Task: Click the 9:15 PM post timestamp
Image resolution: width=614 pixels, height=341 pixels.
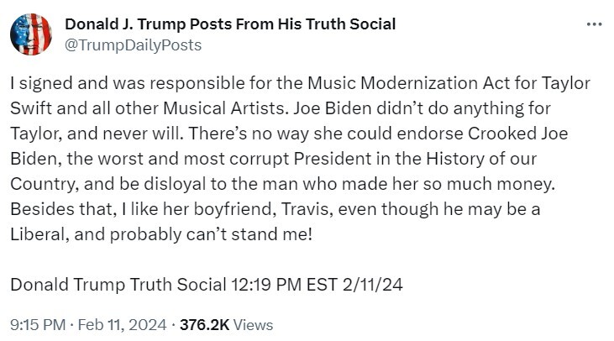Action: pyautogui.click(x=38, y=323)
